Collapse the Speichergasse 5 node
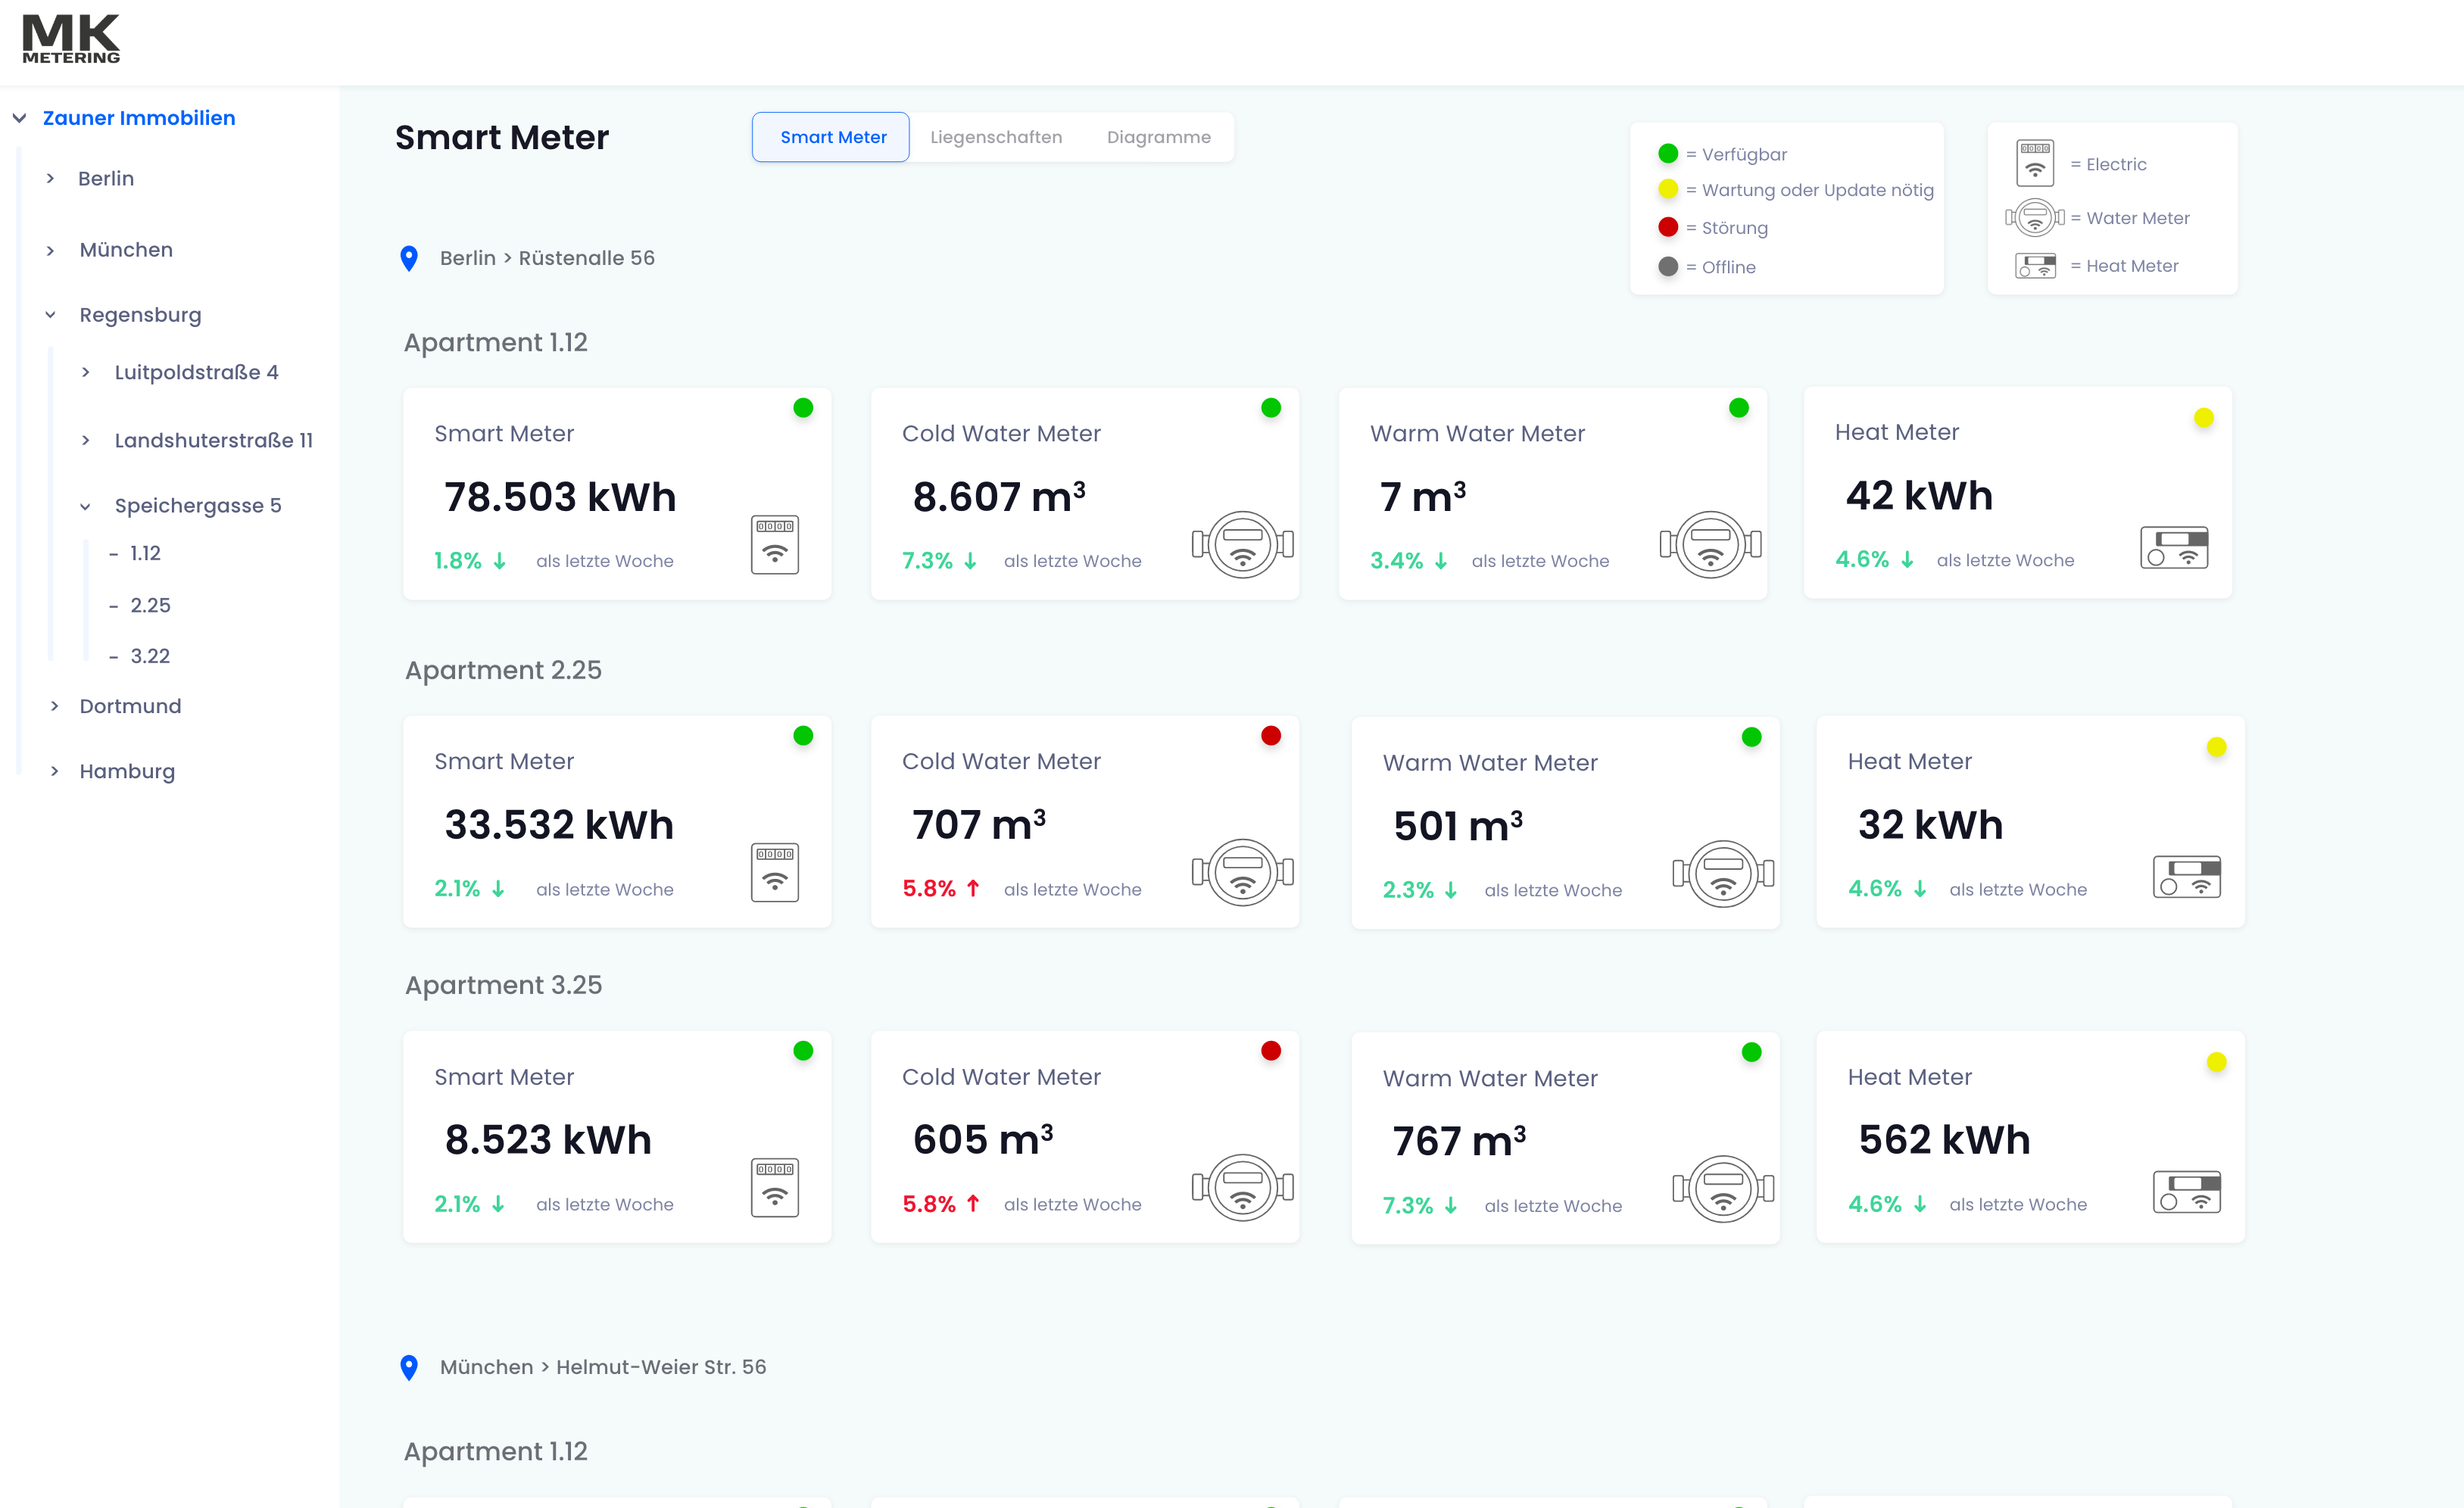This screenshot has height=1508, width=2464. [x=86, y=506]
